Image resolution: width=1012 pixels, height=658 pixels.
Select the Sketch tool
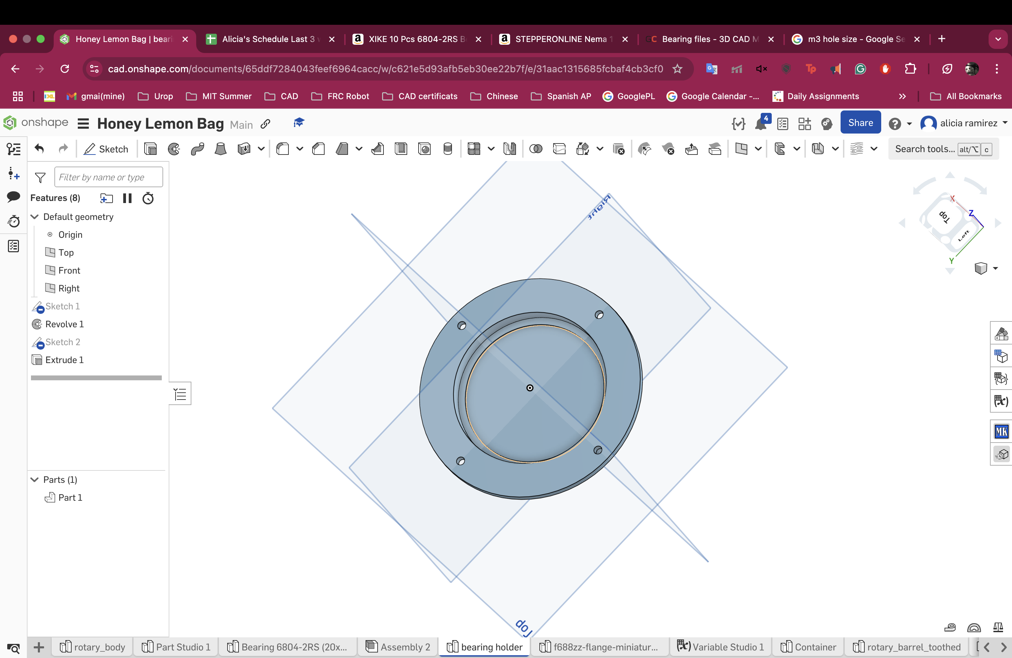point(106,149)
